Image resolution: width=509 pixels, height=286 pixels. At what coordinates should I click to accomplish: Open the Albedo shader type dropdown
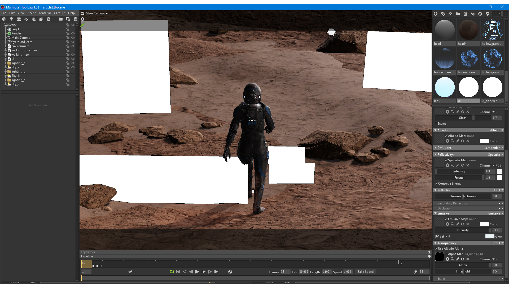[x=497, y=130]
